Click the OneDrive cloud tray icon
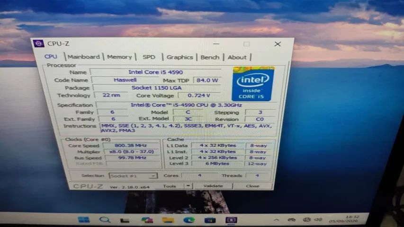 [x=291, y=220]
